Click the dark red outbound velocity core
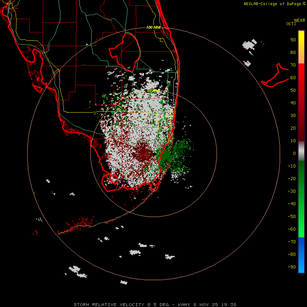The width and height of the screenshot is (307, 307). click(x=143, y=152)
